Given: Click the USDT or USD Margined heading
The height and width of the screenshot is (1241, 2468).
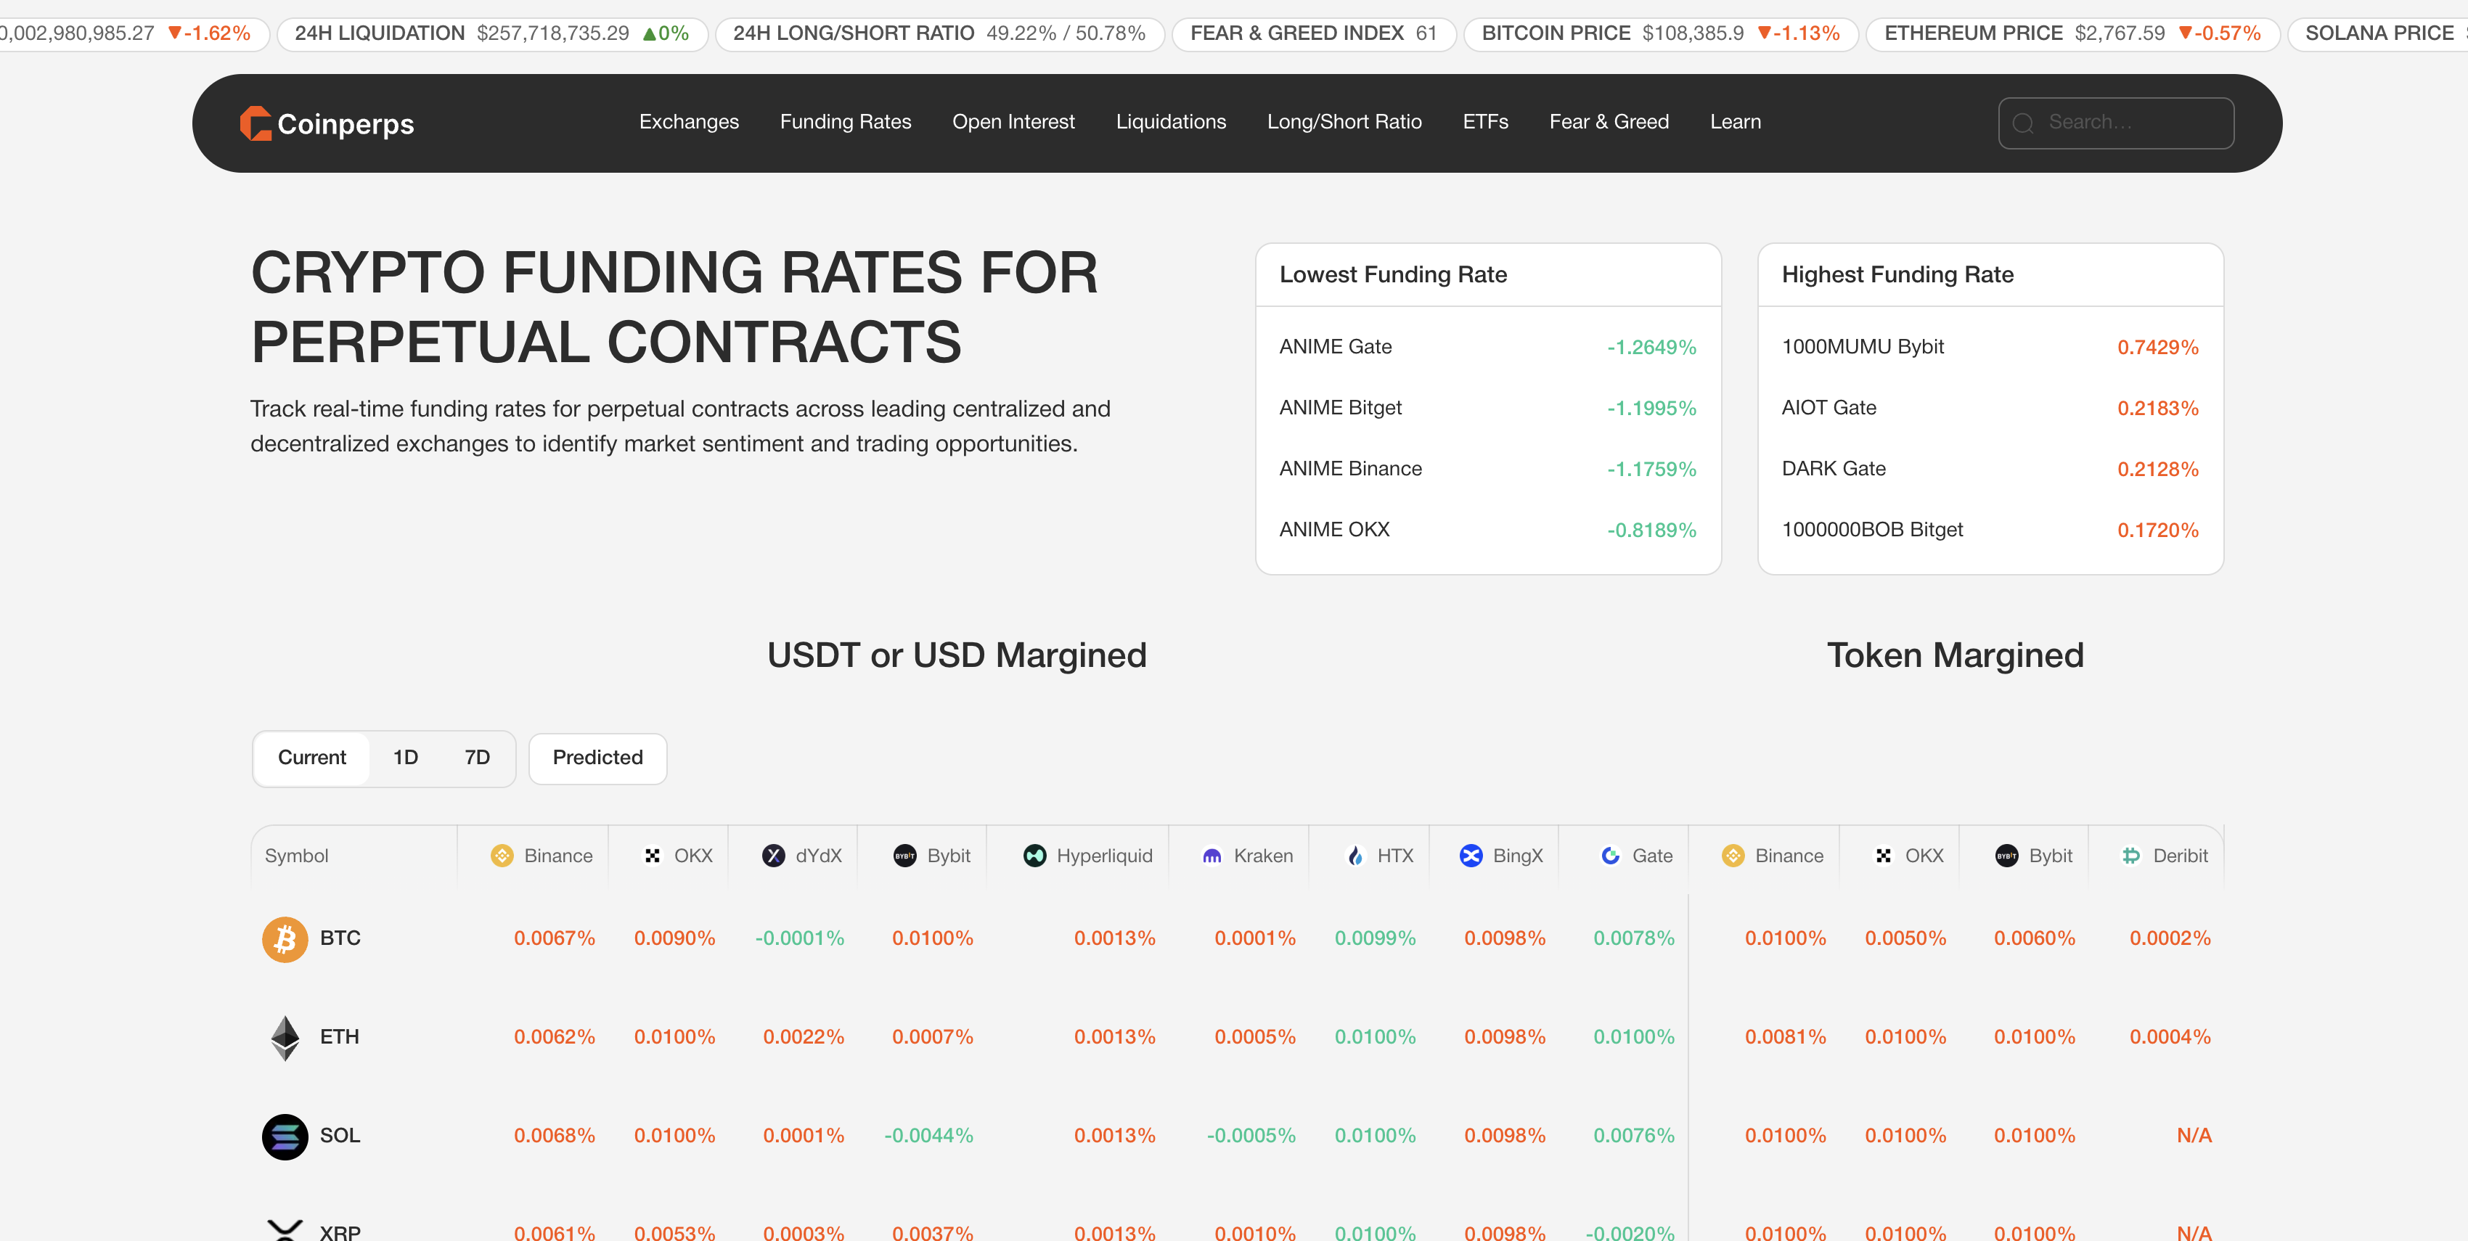Looking at the screenshot, I should coord(956,656).
